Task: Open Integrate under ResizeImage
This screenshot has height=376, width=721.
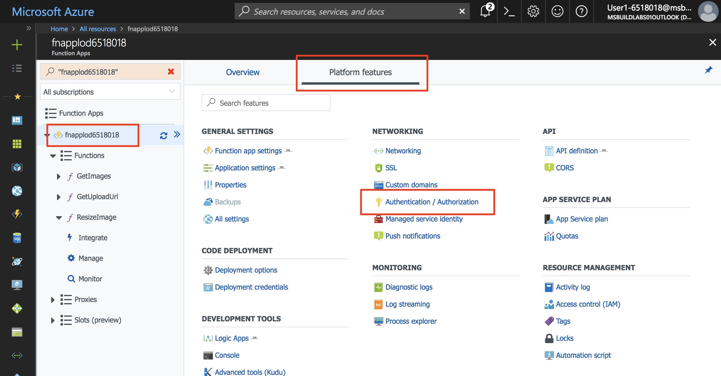Action: (93, 238)
